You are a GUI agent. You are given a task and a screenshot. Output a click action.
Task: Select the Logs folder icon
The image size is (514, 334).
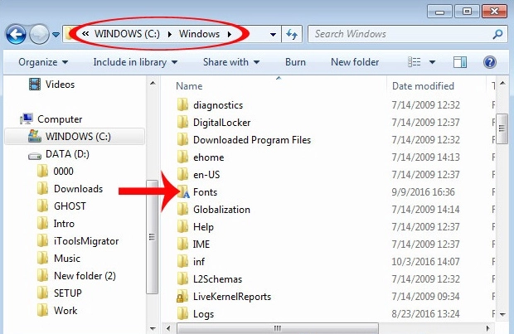pos(182,313)
